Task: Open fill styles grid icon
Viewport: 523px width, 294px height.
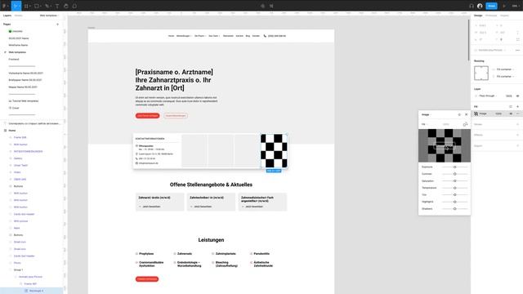Action: click(x=511, y=107)
